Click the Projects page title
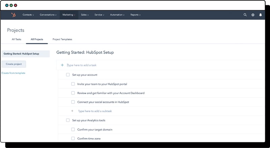 click(16, 30)
